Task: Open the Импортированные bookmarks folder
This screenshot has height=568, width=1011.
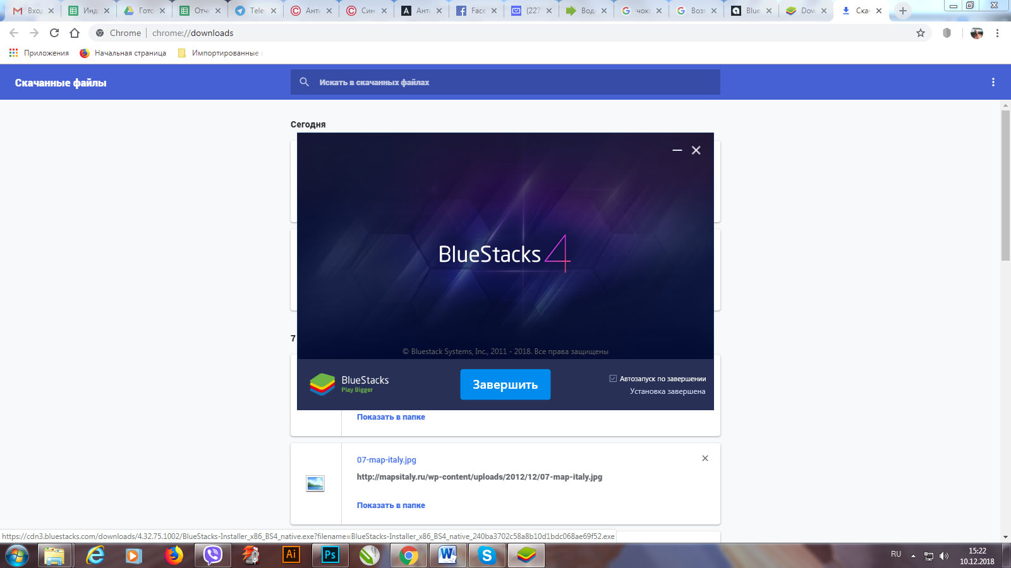Action: 219,53
